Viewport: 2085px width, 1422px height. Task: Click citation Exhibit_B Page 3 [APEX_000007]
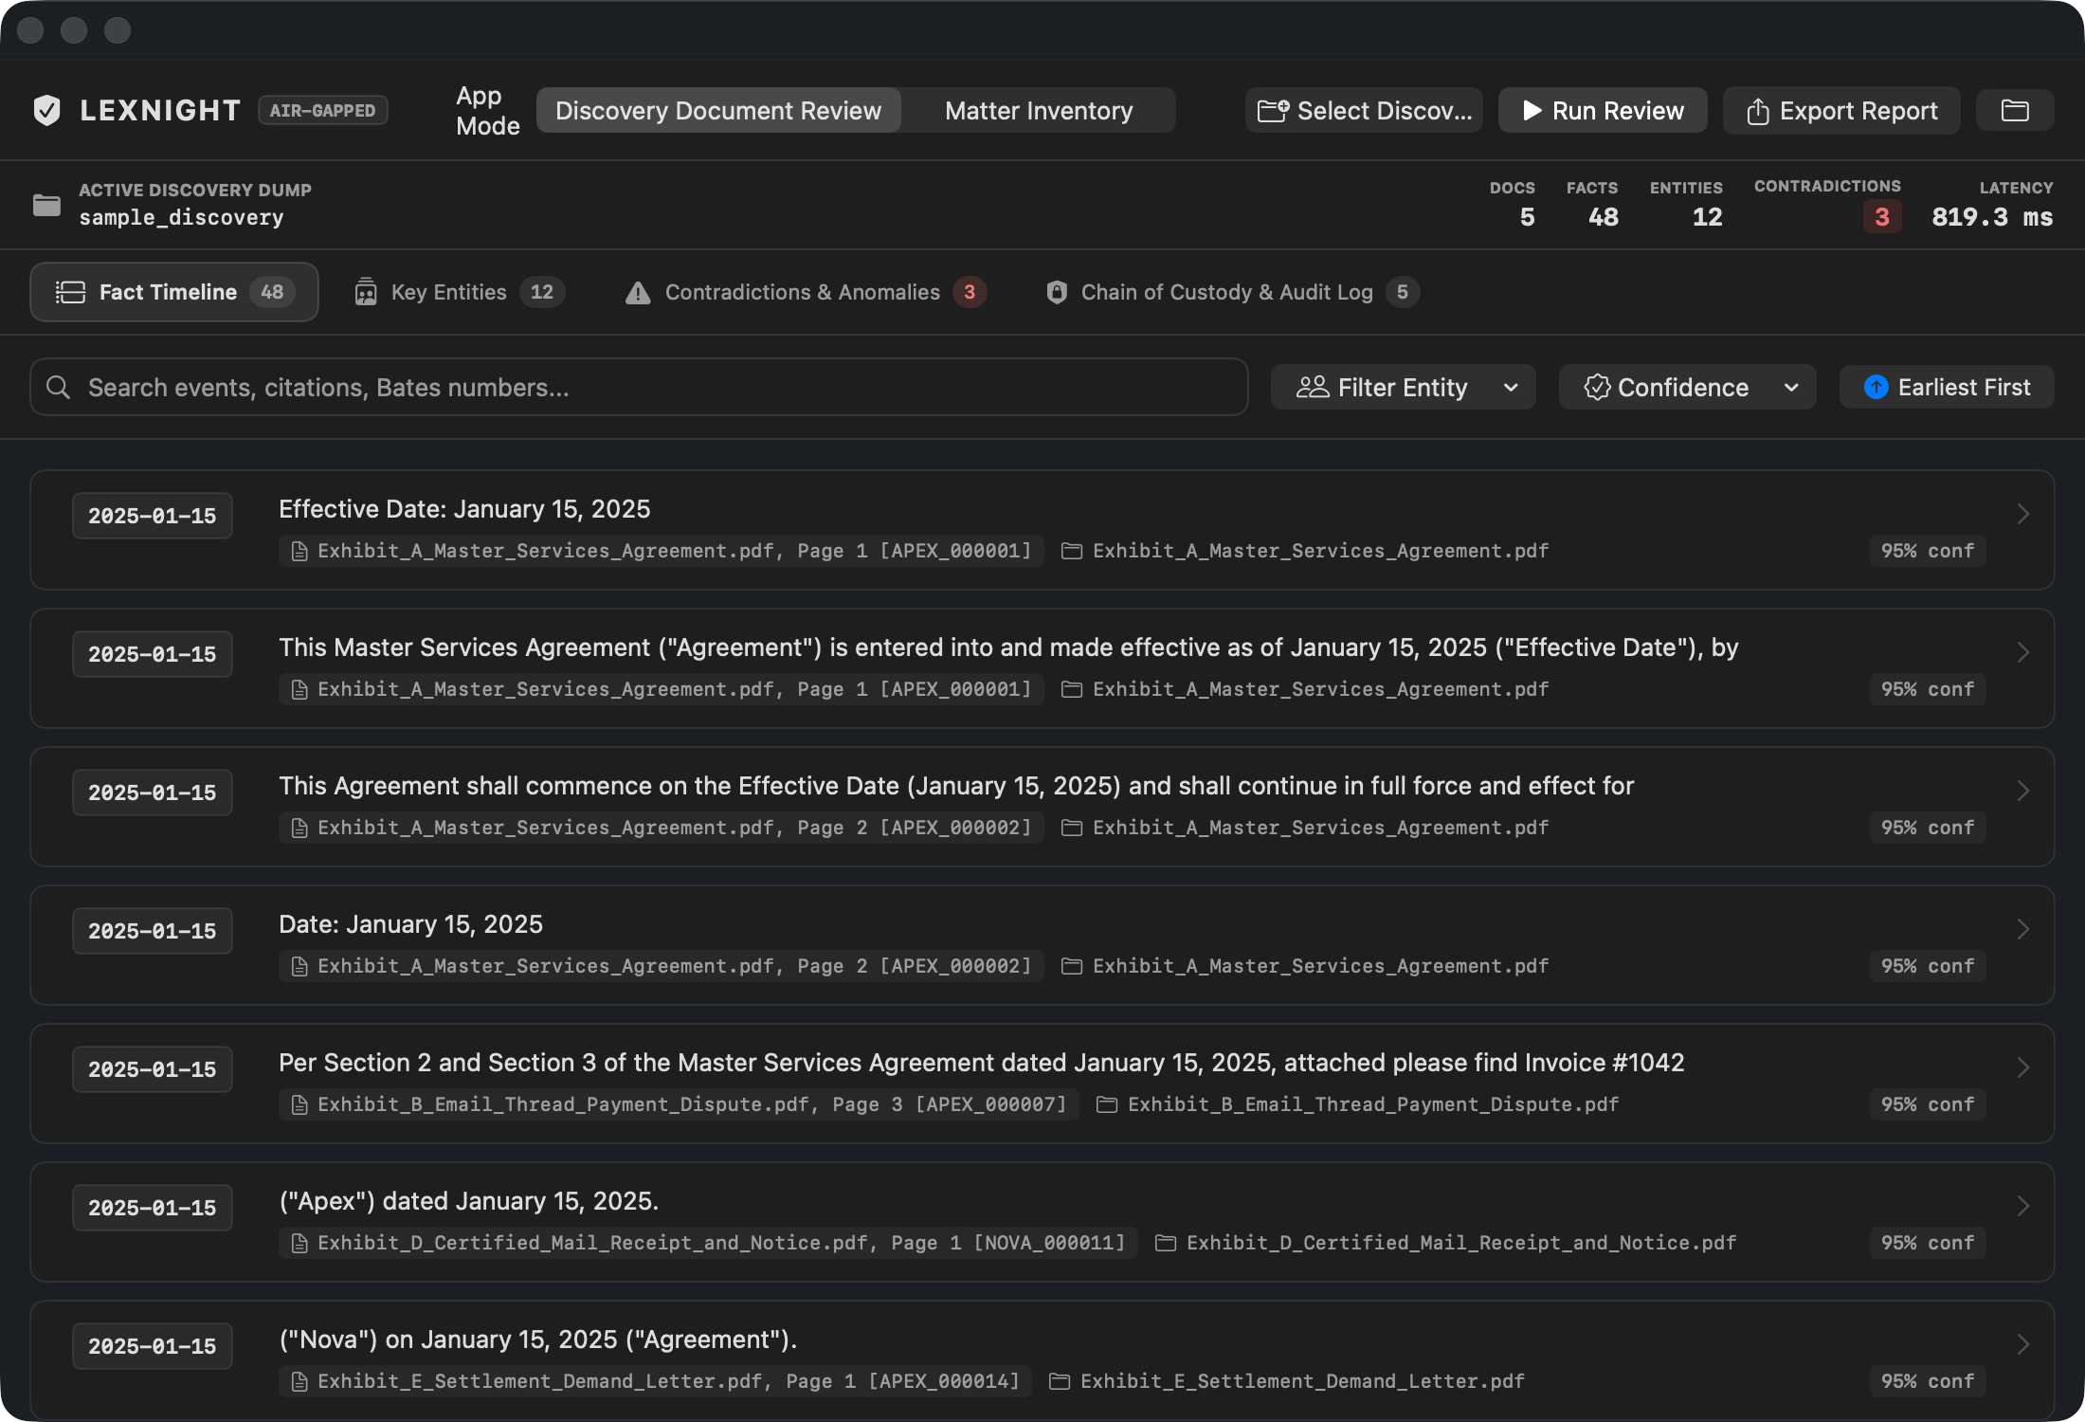click(x=679, y=1104)
